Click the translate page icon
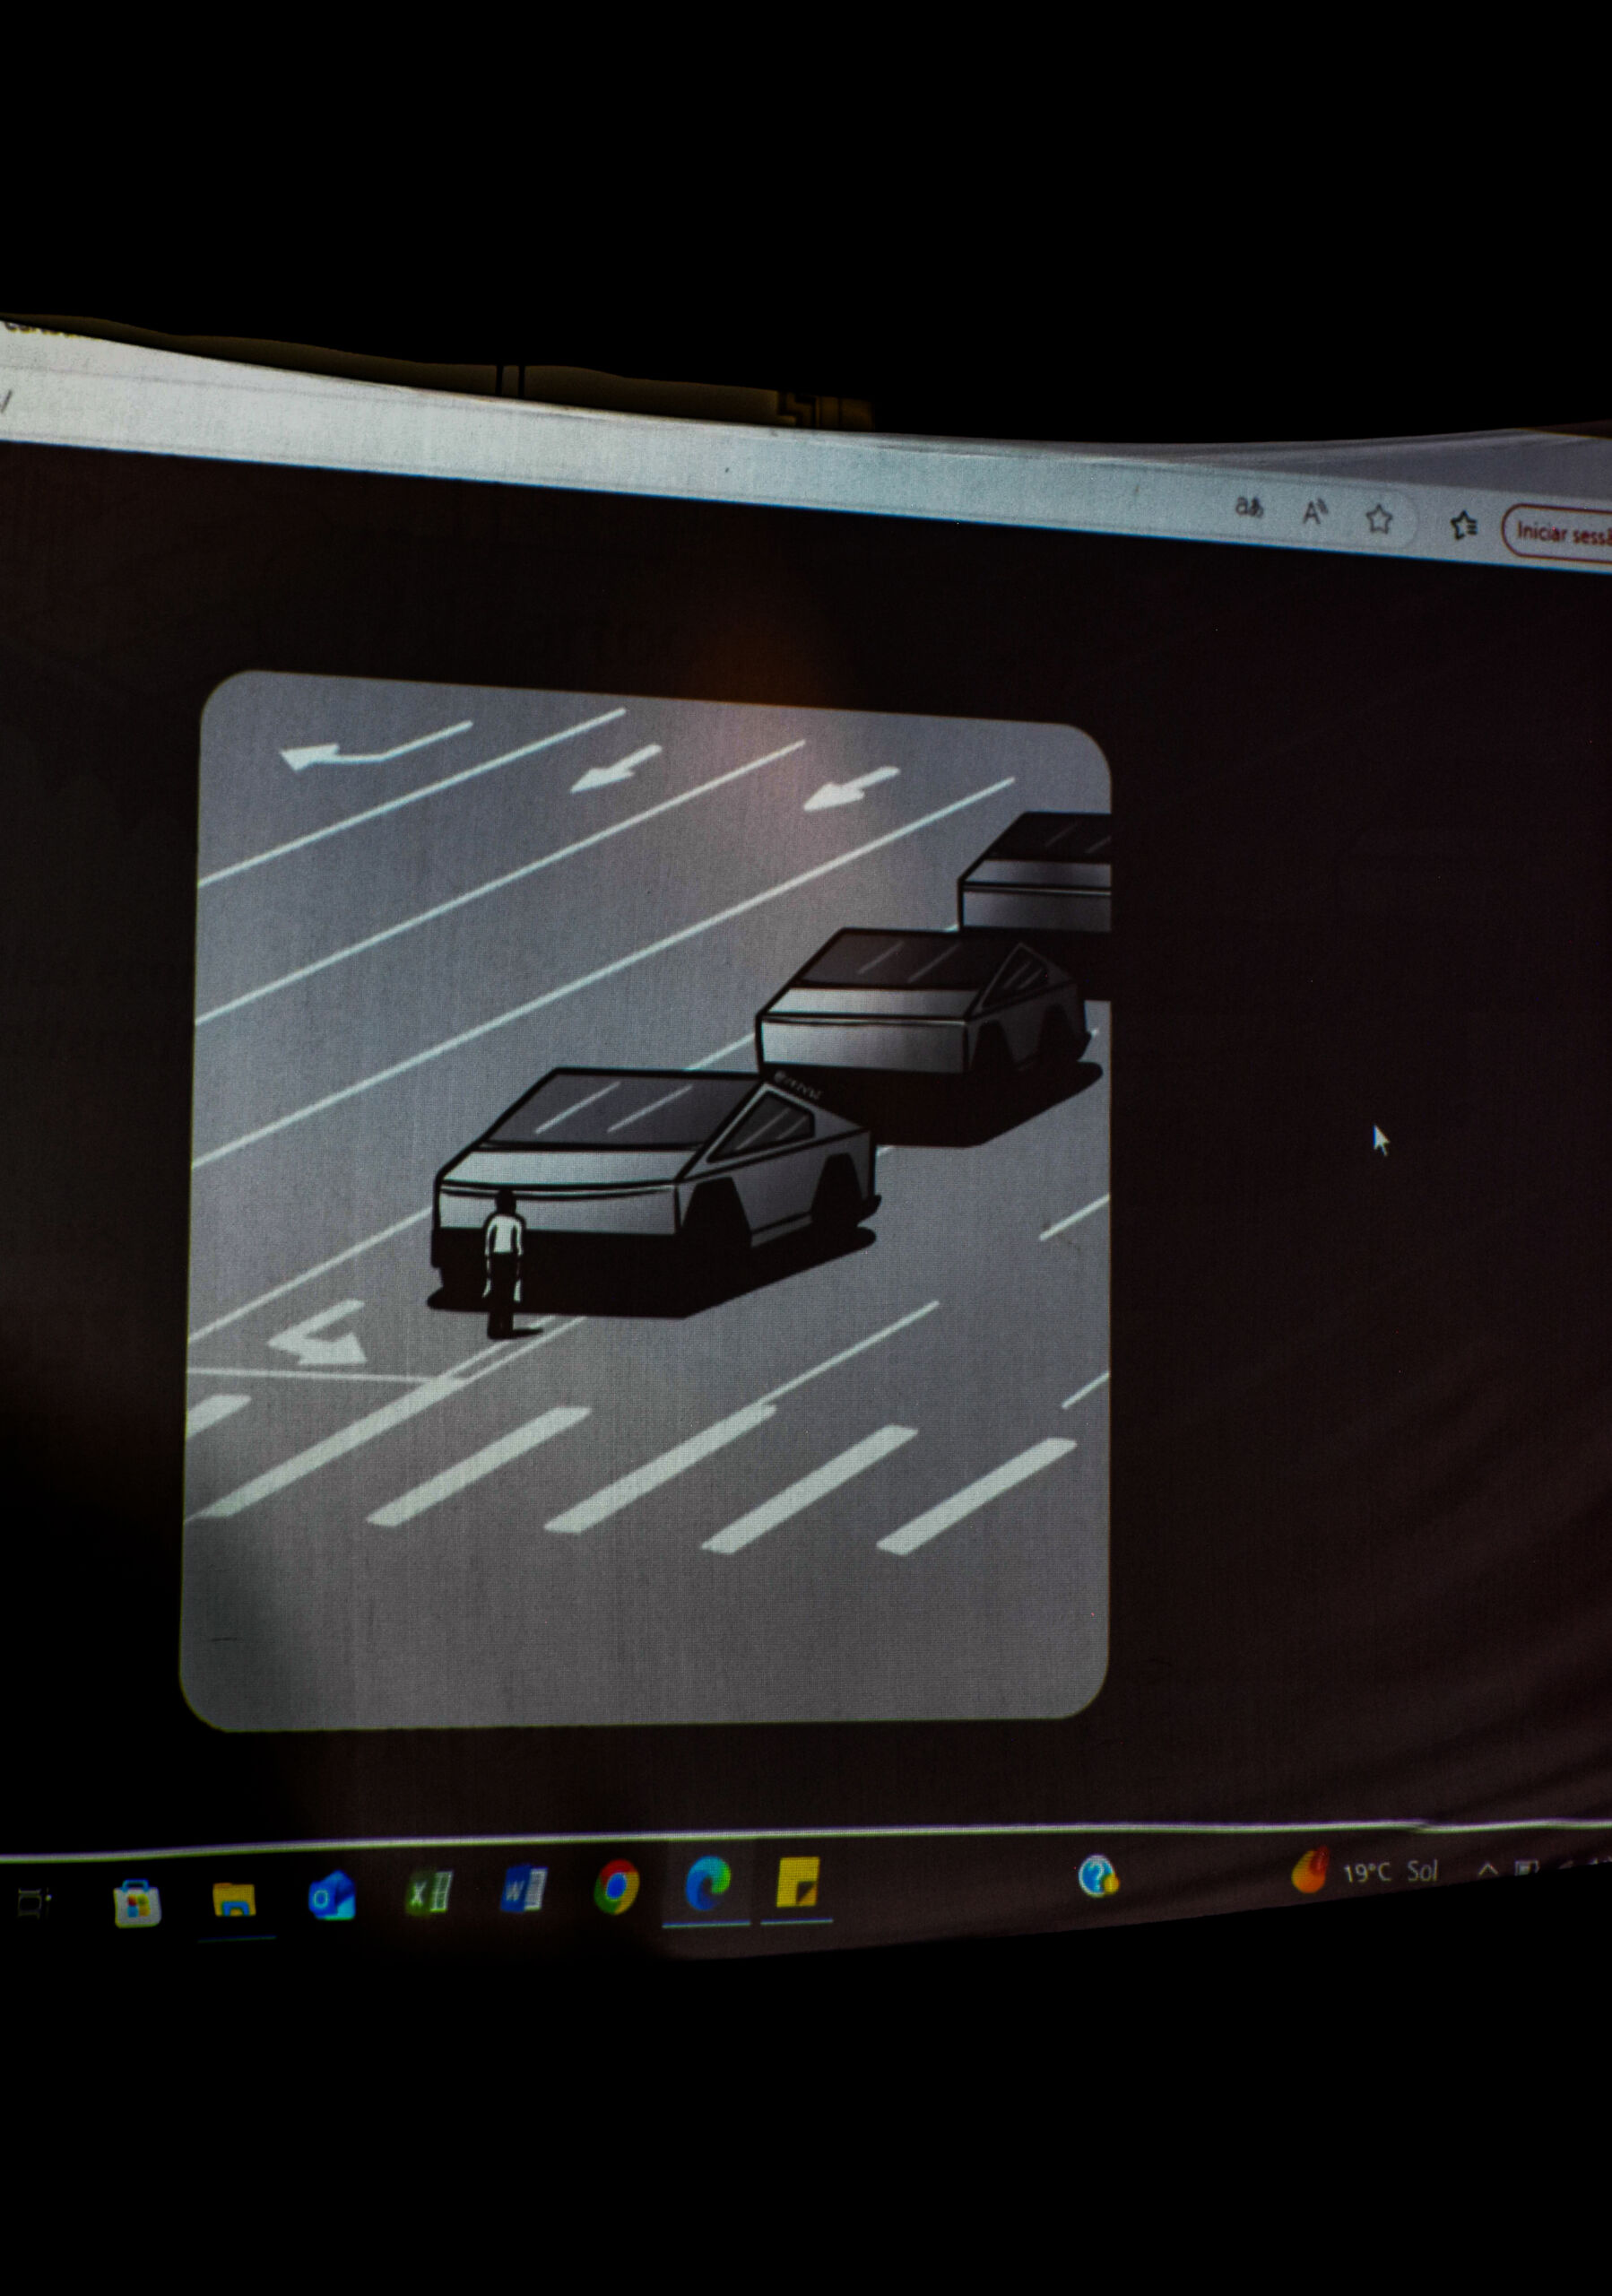The height and width of the screenshot is (2296, 1612). (x=1249, y=508)
